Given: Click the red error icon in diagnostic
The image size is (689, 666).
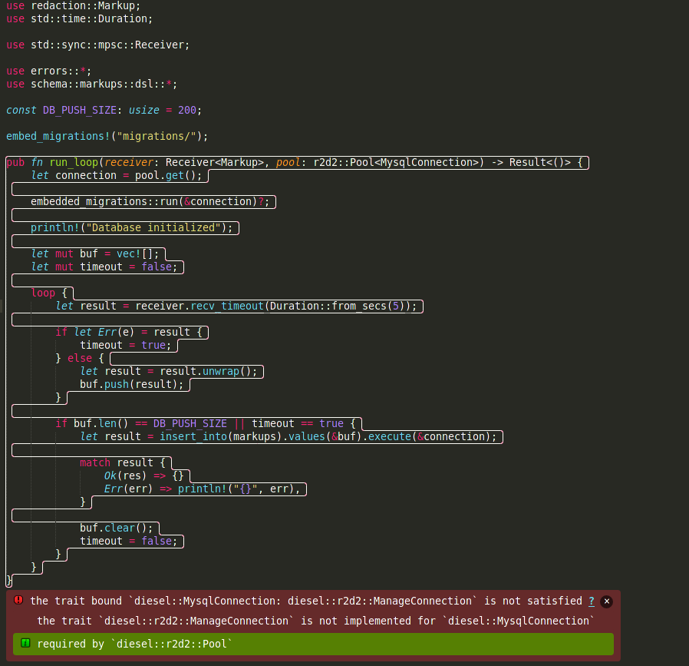Looking at the screenshot, I should 18,600.
